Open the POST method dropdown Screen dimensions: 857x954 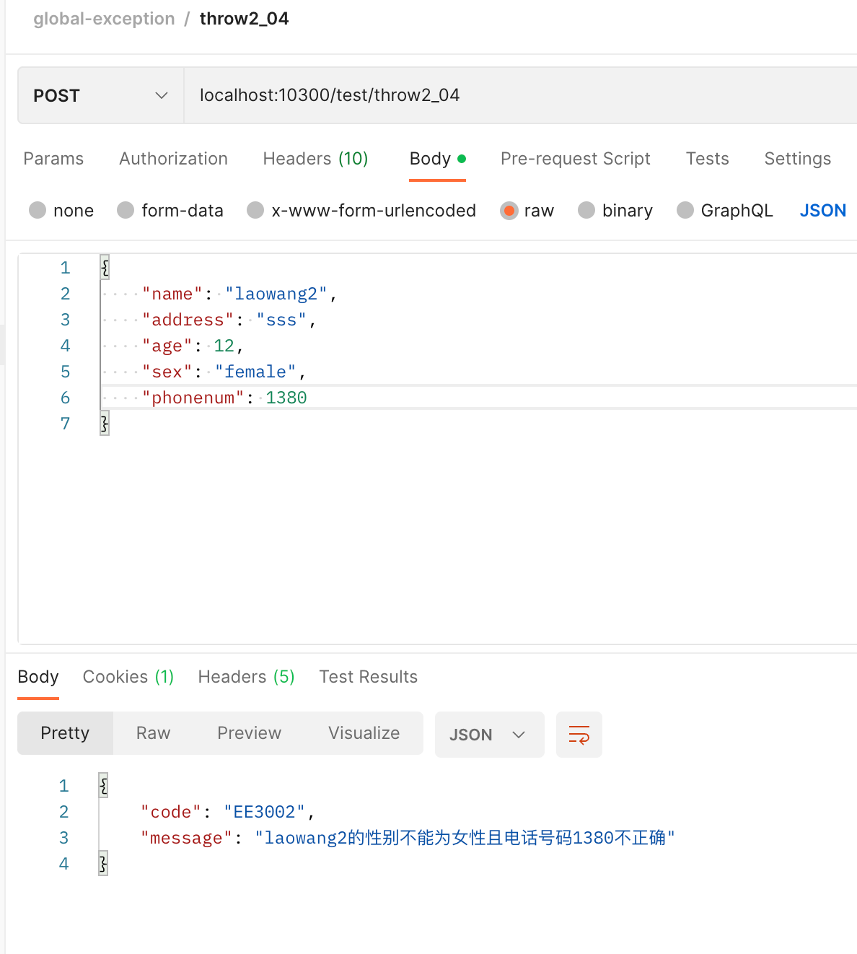(x=100, y=95)
